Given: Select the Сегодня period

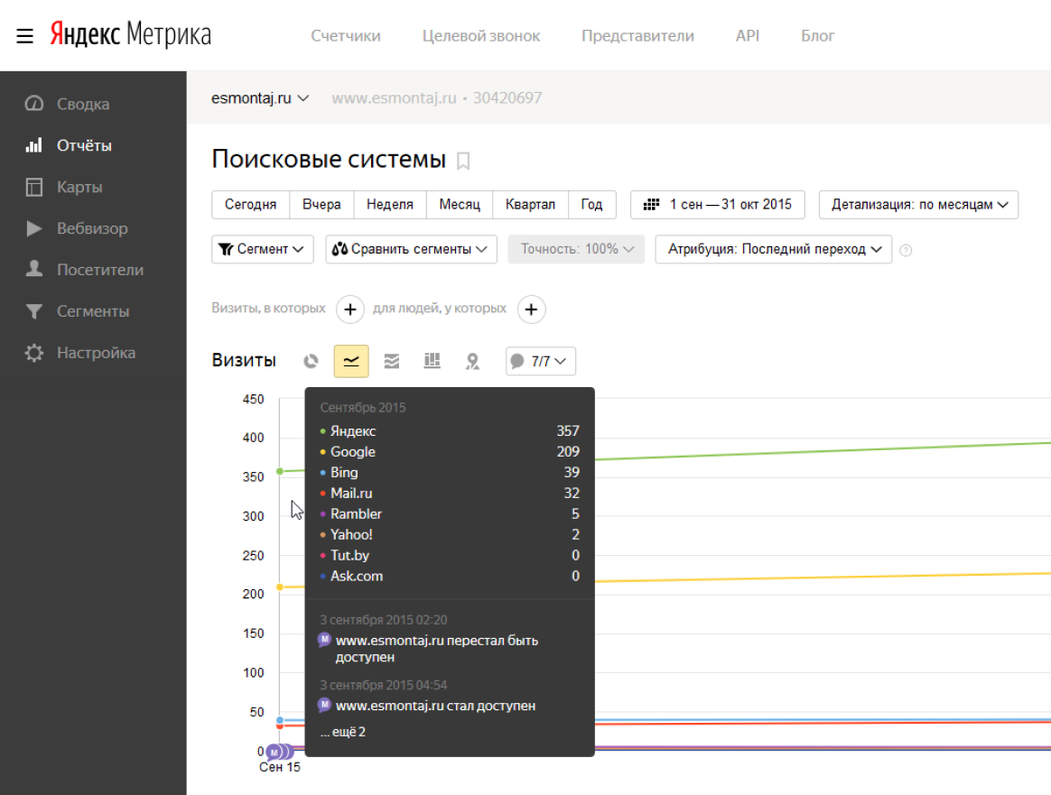Looking at the screenshot, I should click(x=251, y=205).
